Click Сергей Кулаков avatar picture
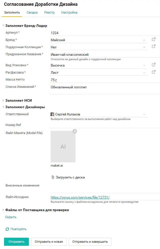The height and width of the screenshot is (249, 160). [x=52, y=114]
